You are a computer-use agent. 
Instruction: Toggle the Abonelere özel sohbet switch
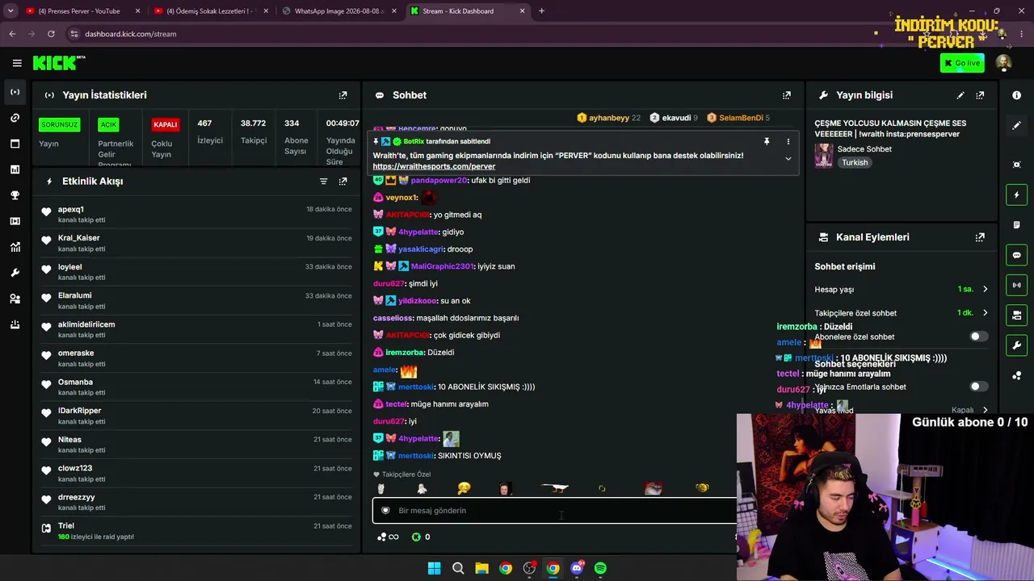click(x=978, y=336)
